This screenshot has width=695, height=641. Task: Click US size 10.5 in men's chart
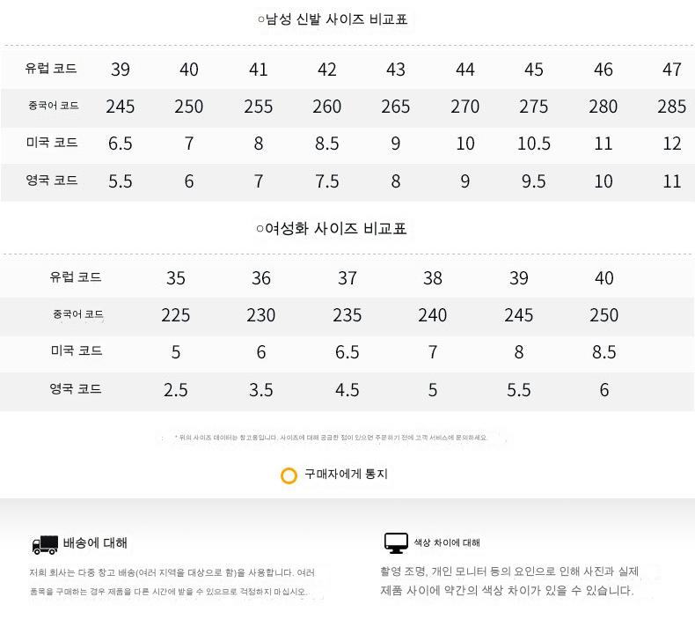(x=533, y=144)
